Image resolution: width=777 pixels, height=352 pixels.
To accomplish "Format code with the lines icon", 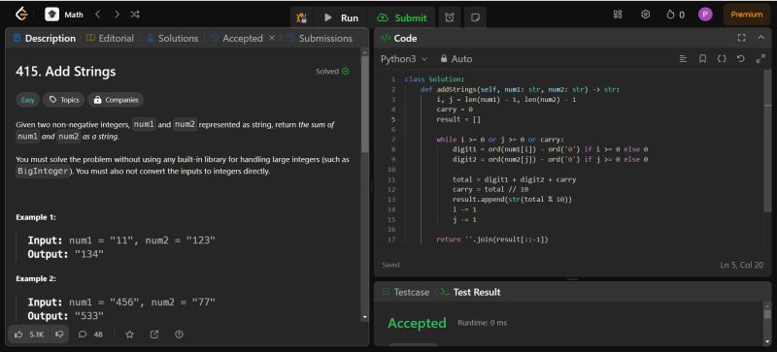I will pyautogui.click(x=683, y=59).
